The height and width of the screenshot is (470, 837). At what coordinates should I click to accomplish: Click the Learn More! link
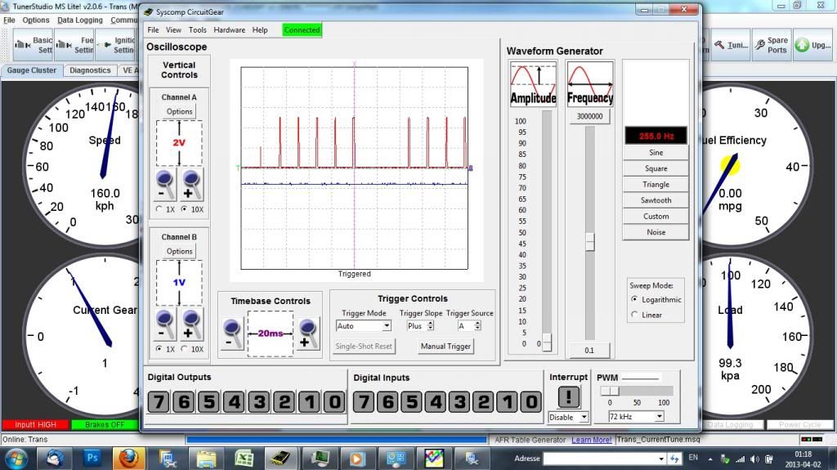(x=592, y=440)
